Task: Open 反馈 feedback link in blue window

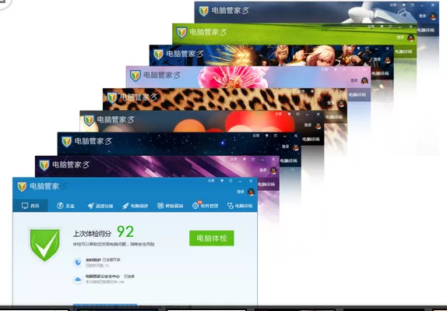Action: tap(211, 181)
